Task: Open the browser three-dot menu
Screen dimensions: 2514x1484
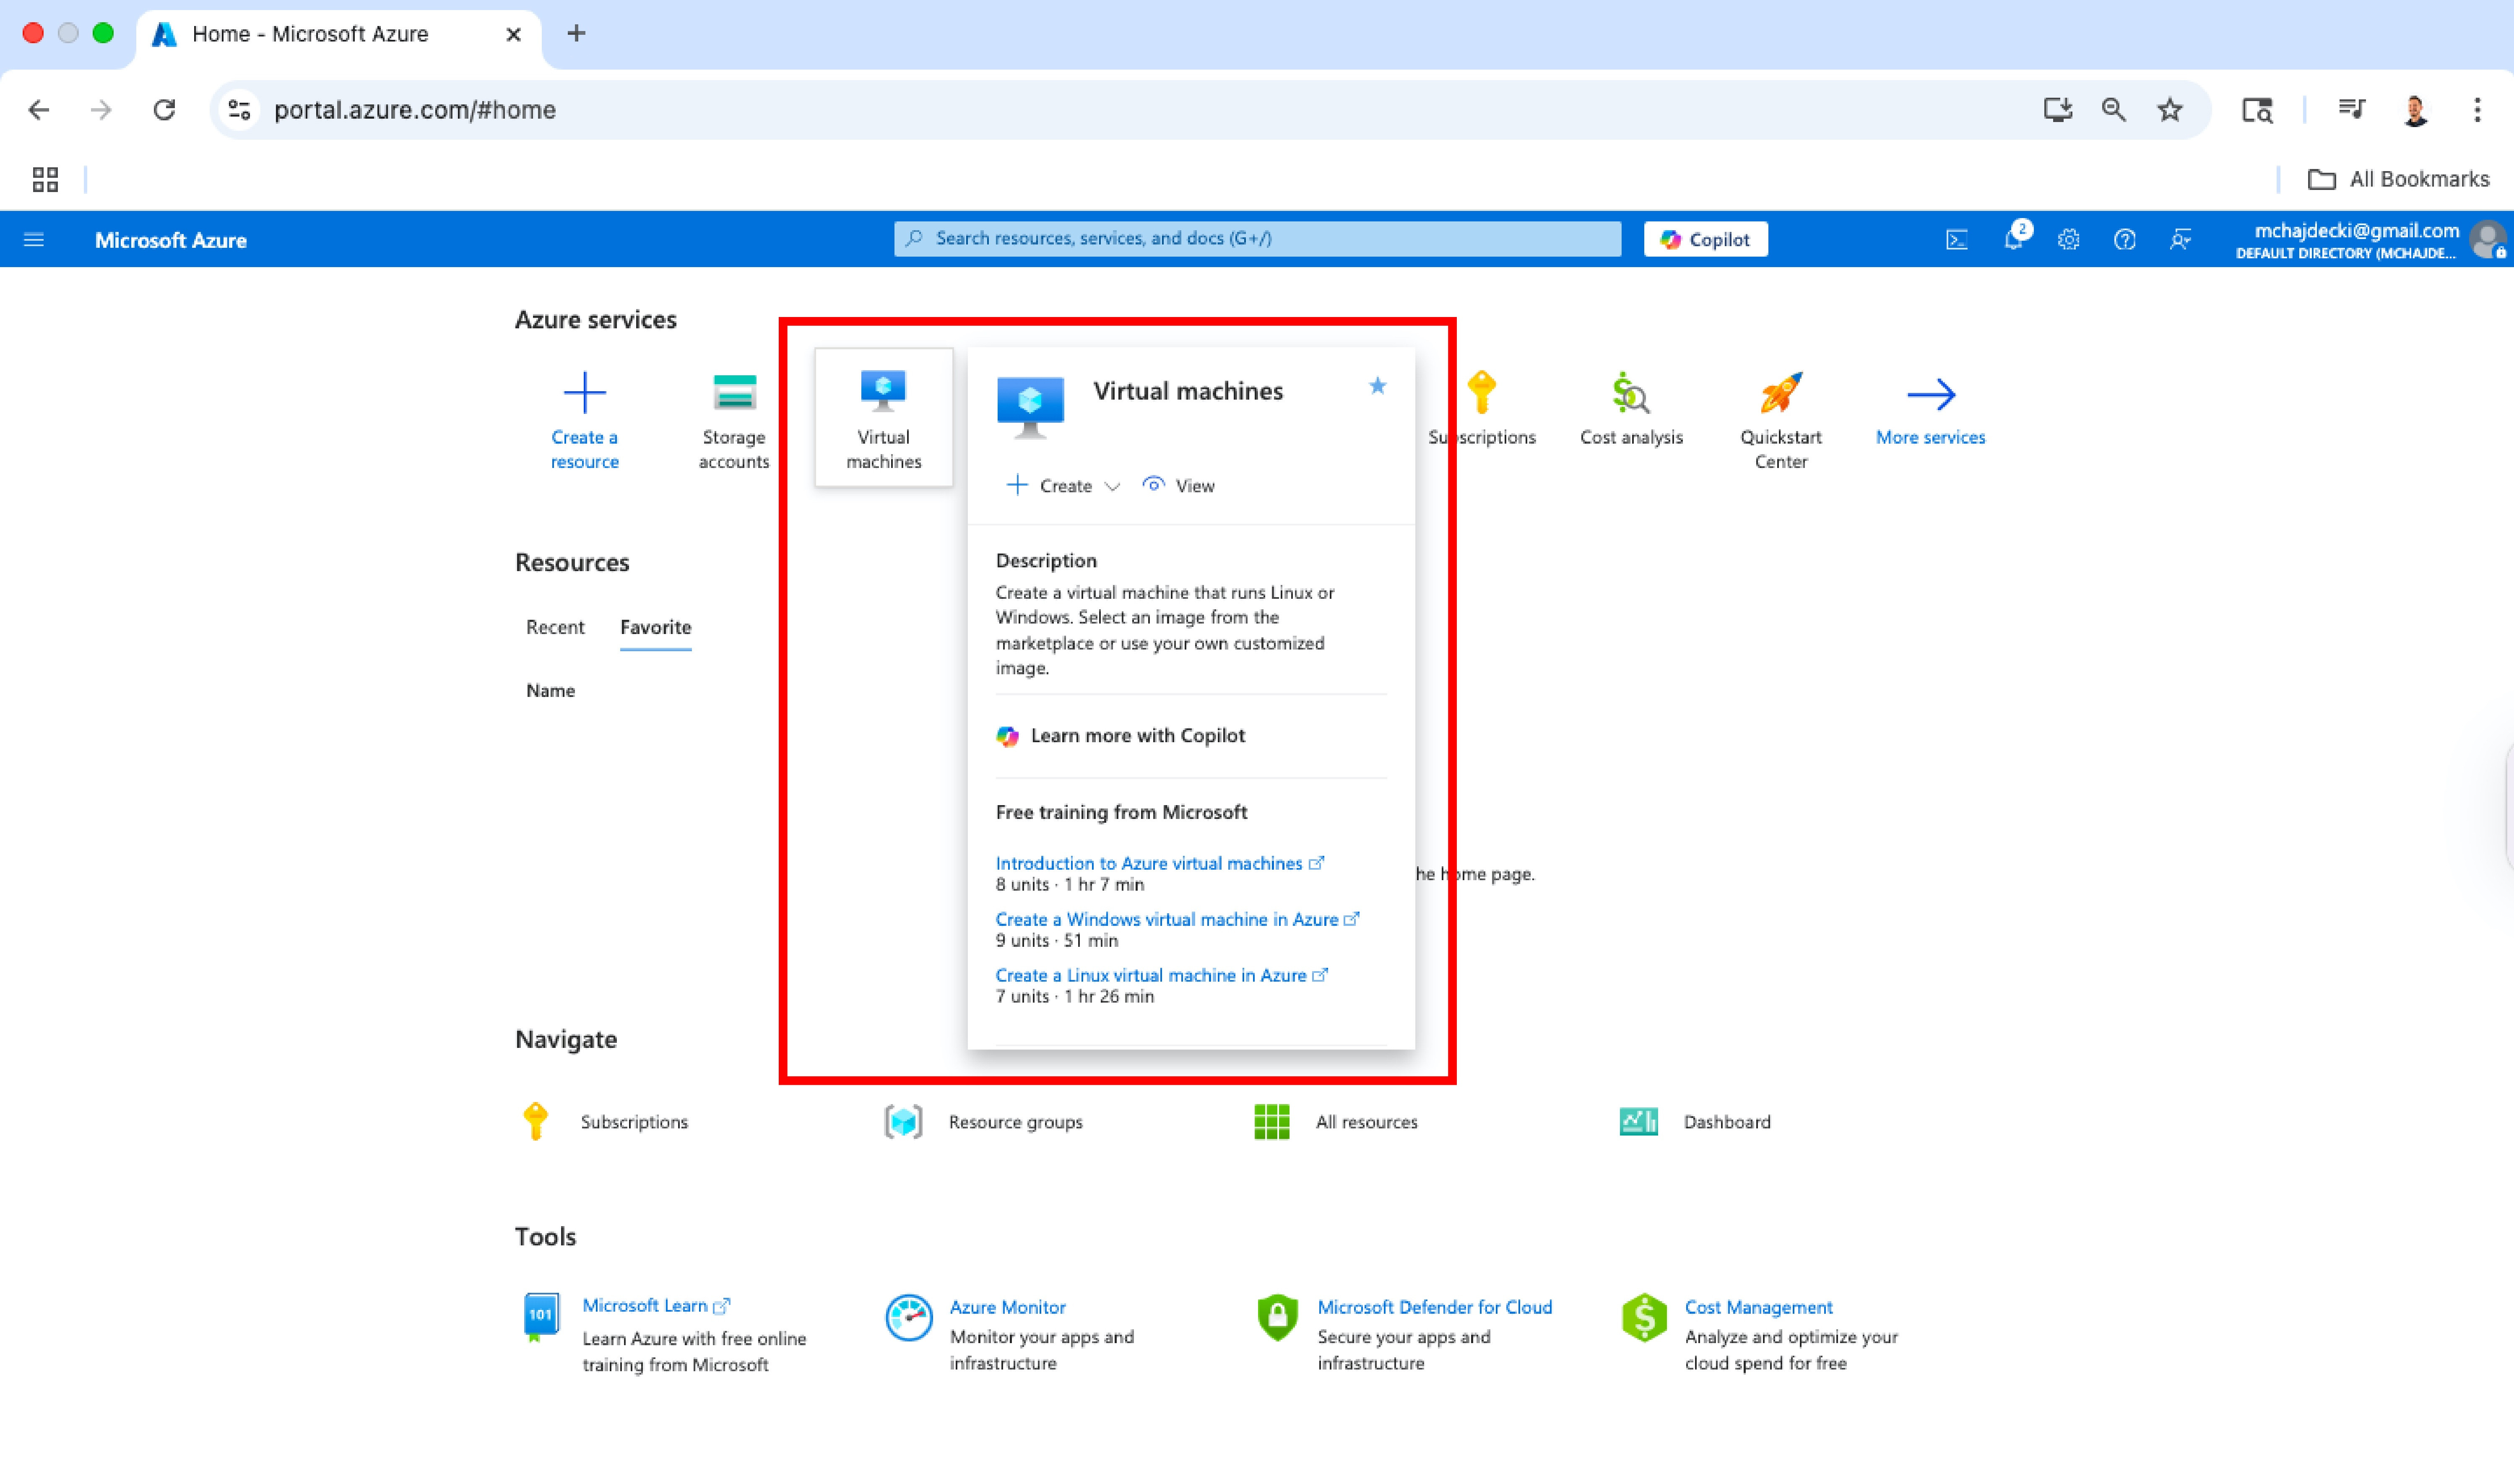Action: [2477, 110]
